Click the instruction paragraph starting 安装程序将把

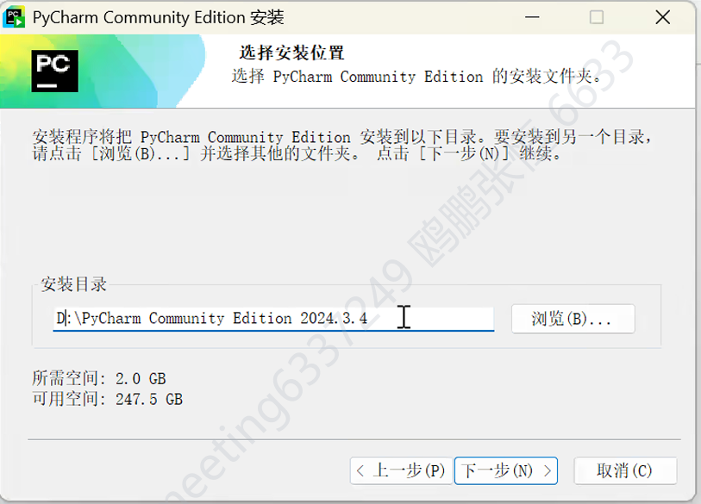click(x=342, y=146)
